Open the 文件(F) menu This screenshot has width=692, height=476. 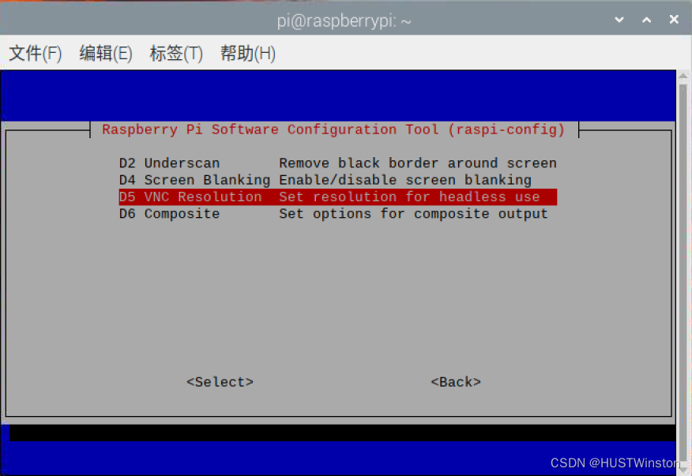click(x=36, y=54)
